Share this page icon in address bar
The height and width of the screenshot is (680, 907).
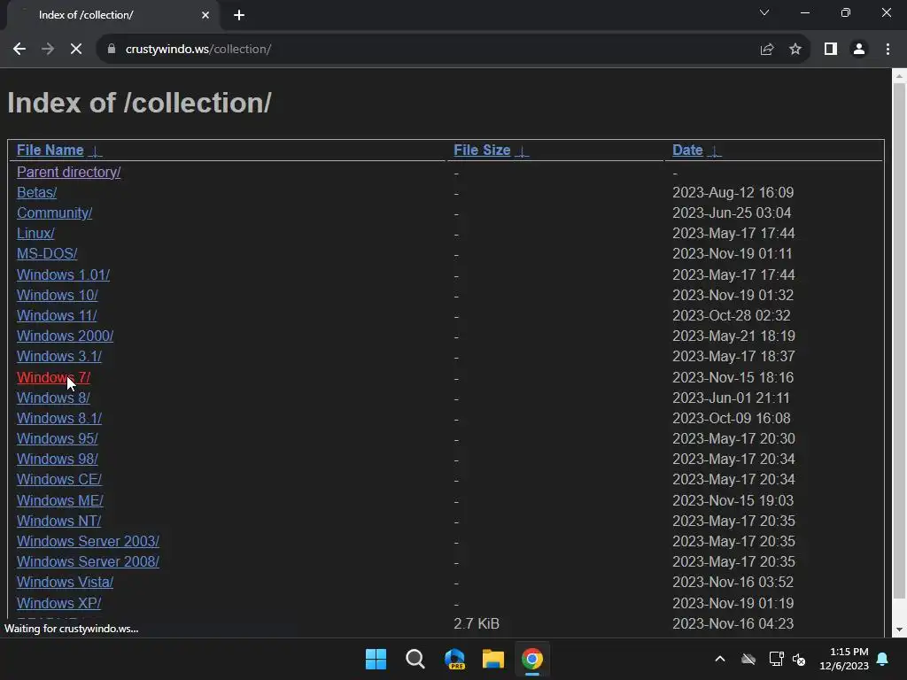pos(767,50)
